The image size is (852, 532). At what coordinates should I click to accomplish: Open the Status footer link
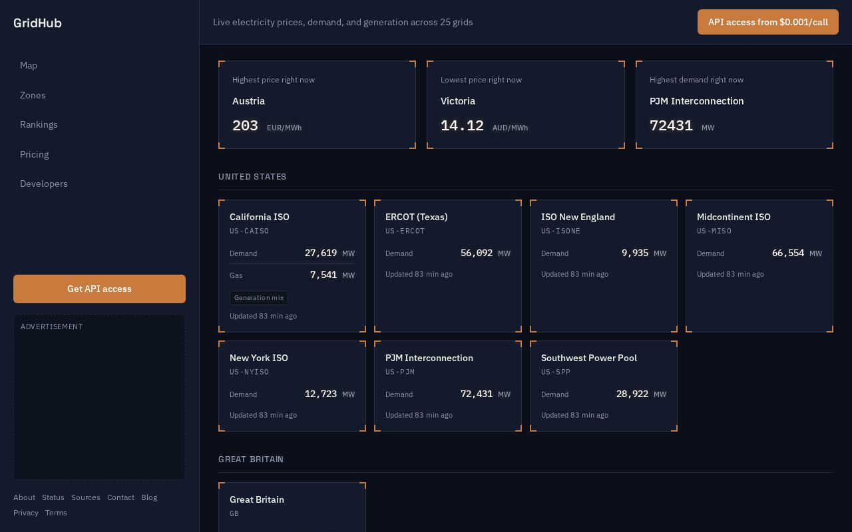pos(53,497)
